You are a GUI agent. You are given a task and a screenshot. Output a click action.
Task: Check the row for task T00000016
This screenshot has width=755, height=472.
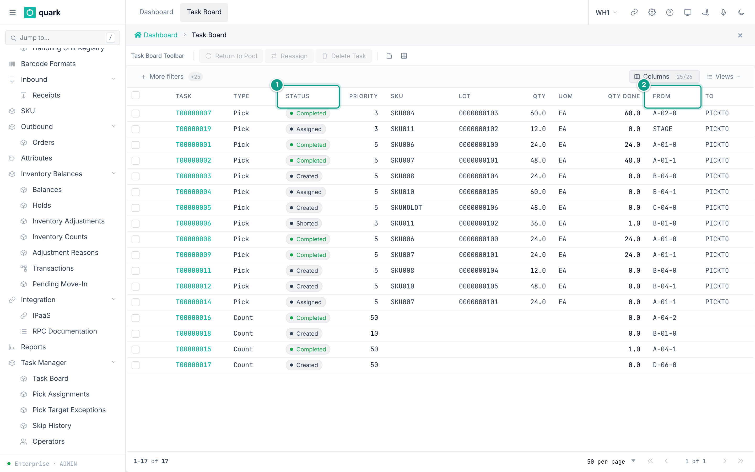(135, 318)
